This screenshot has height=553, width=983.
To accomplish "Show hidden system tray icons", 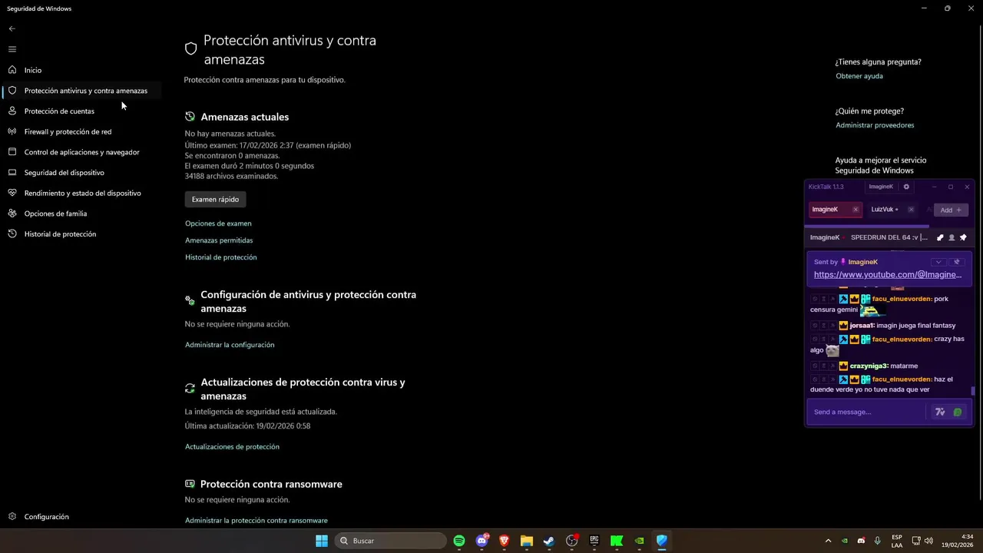I will coord(828,541).
